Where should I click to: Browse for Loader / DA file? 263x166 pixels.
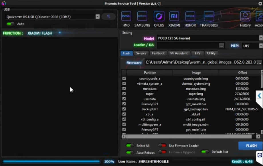222,46
